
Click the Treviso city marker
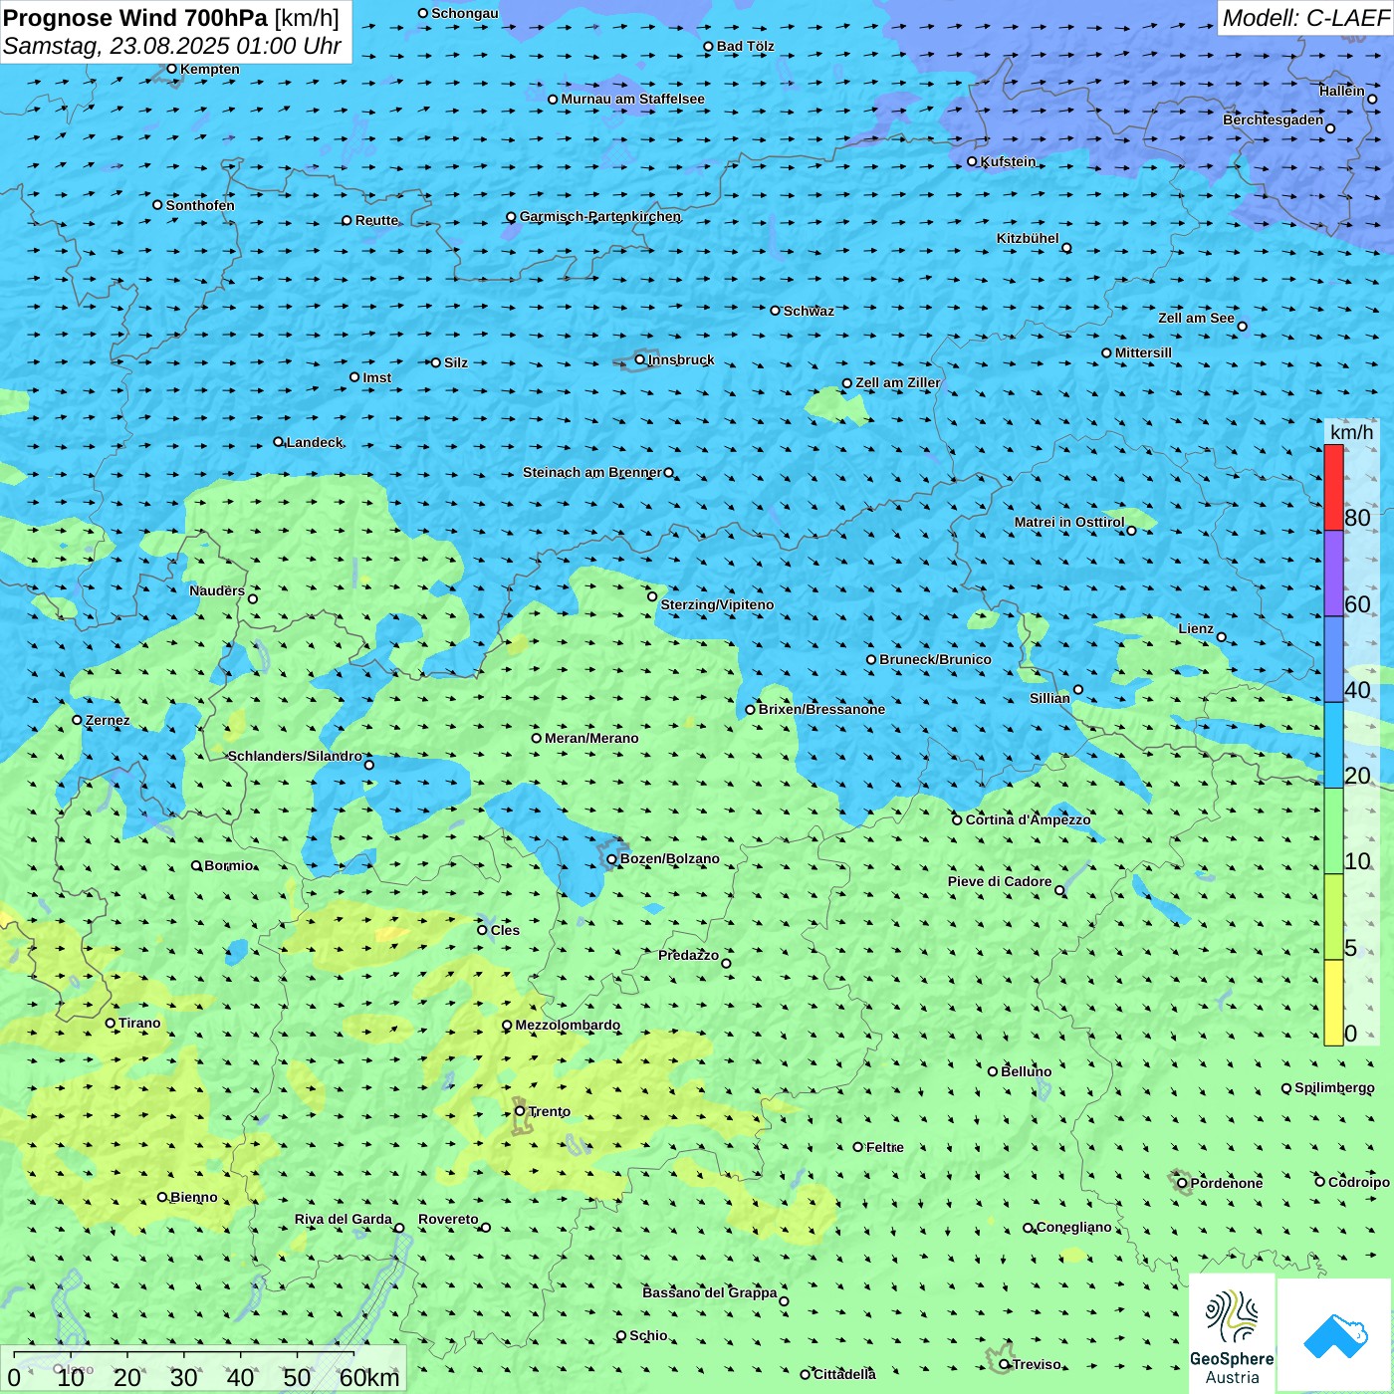click(1005, 1364)
